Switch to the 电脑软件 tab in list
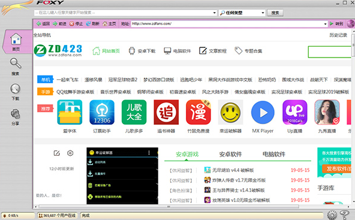 [x=274, y=155]
